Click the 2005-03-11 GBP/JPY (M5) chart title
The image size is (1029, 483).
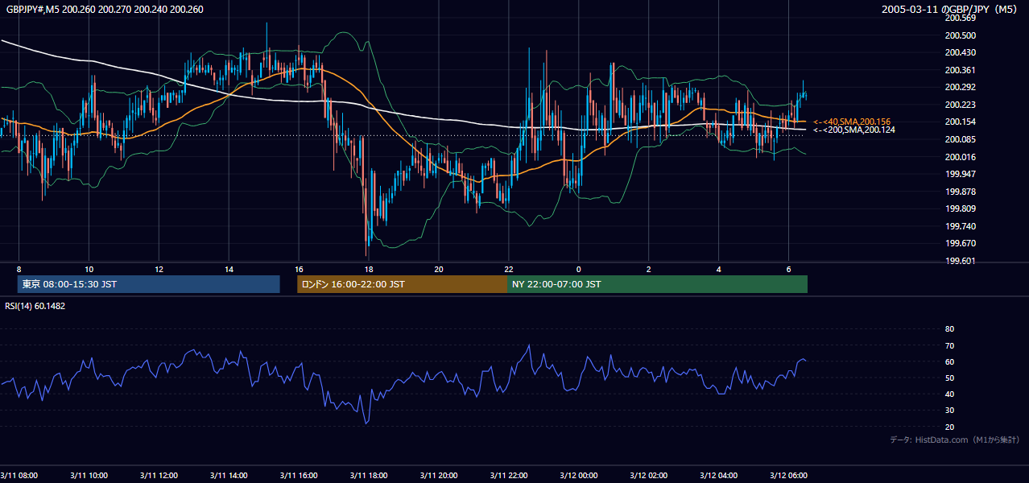point(951,10)
